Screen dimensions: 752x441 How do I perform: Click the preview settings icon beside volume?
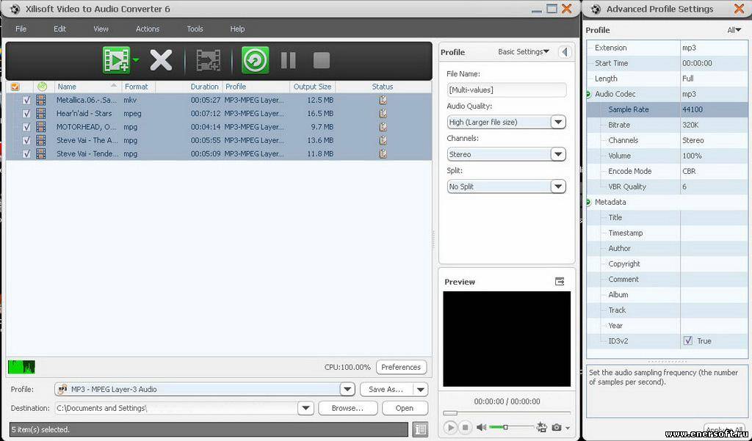tap(542, 426)
